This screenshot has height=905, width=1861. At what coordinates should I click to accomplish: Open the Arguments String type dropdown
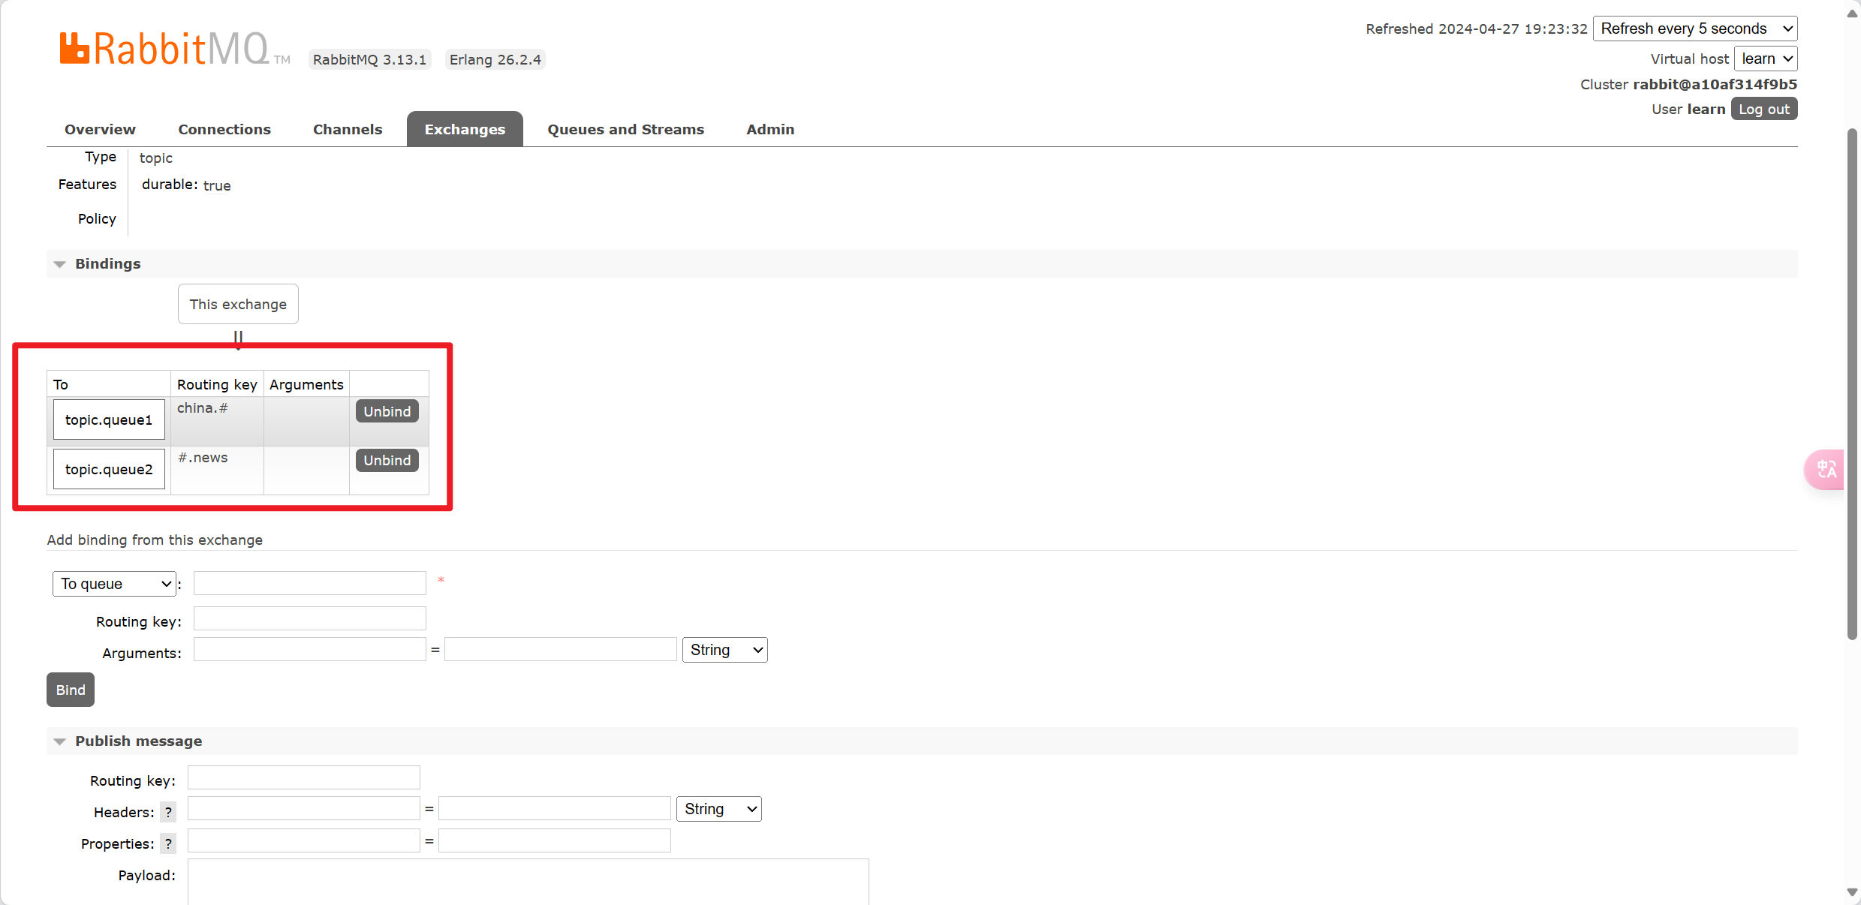tap(724, 650)
